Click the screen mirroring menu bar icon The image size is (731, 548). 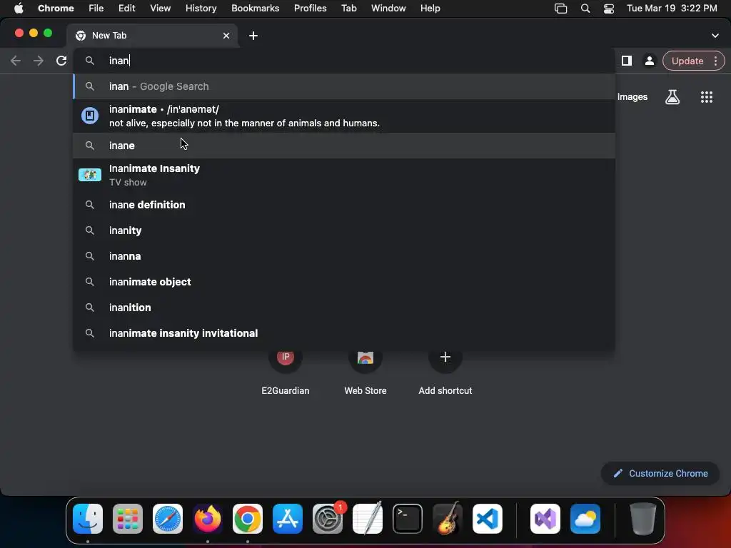coord(560,8)
